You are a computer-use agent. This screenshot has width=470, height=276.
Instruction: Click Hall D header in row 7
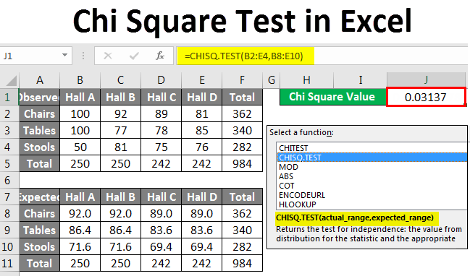tap(202, 197)
